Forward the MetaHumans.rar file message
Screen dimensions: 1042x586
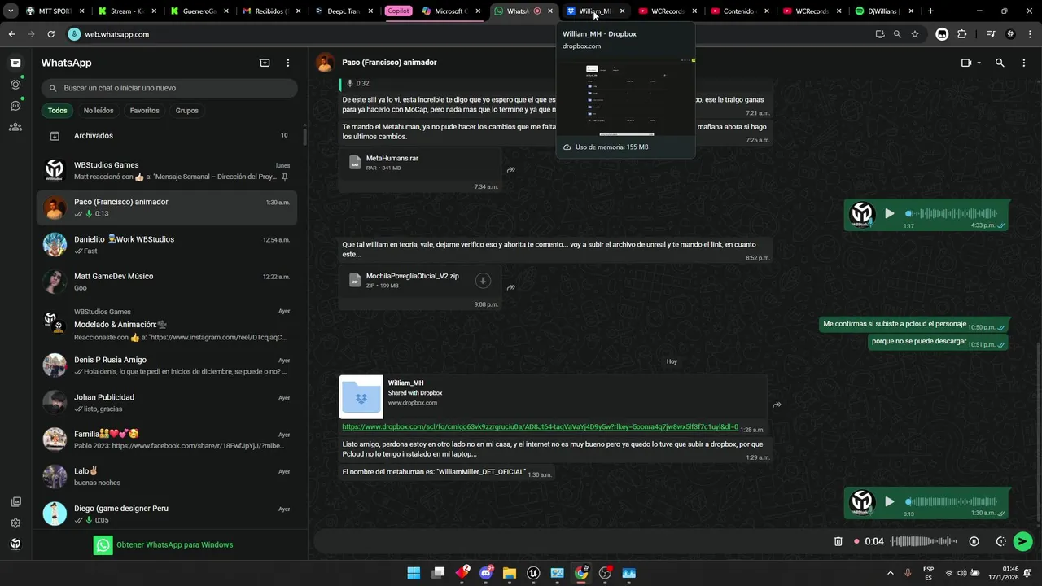click(x=510, y=170)
